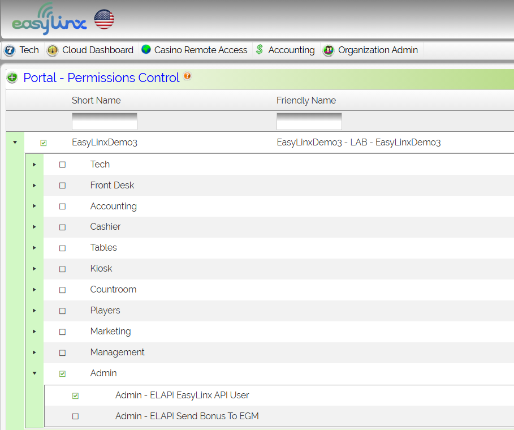Open the Accounting menu in top bar

click(x=291, y=50)
